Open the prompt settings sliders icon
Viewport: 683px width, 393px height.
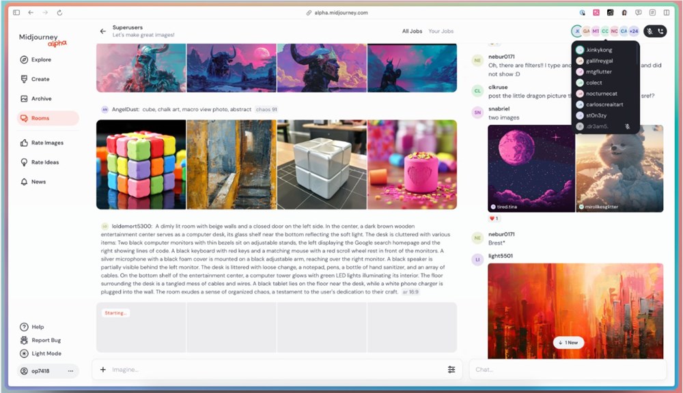pos(451,370)
